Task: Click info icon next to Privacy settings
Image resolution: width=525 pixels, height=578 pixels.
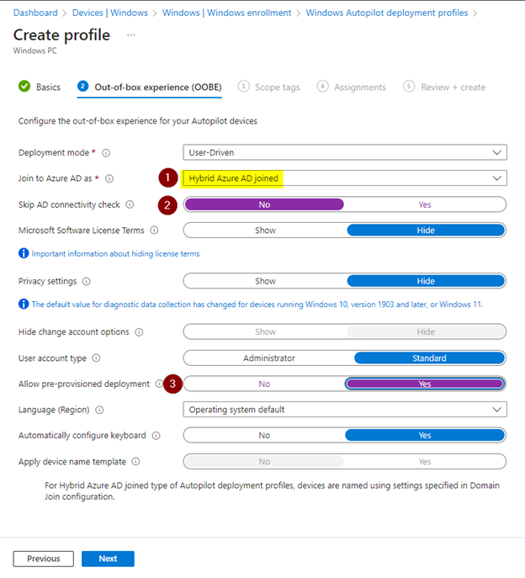Action: point(87,281)
